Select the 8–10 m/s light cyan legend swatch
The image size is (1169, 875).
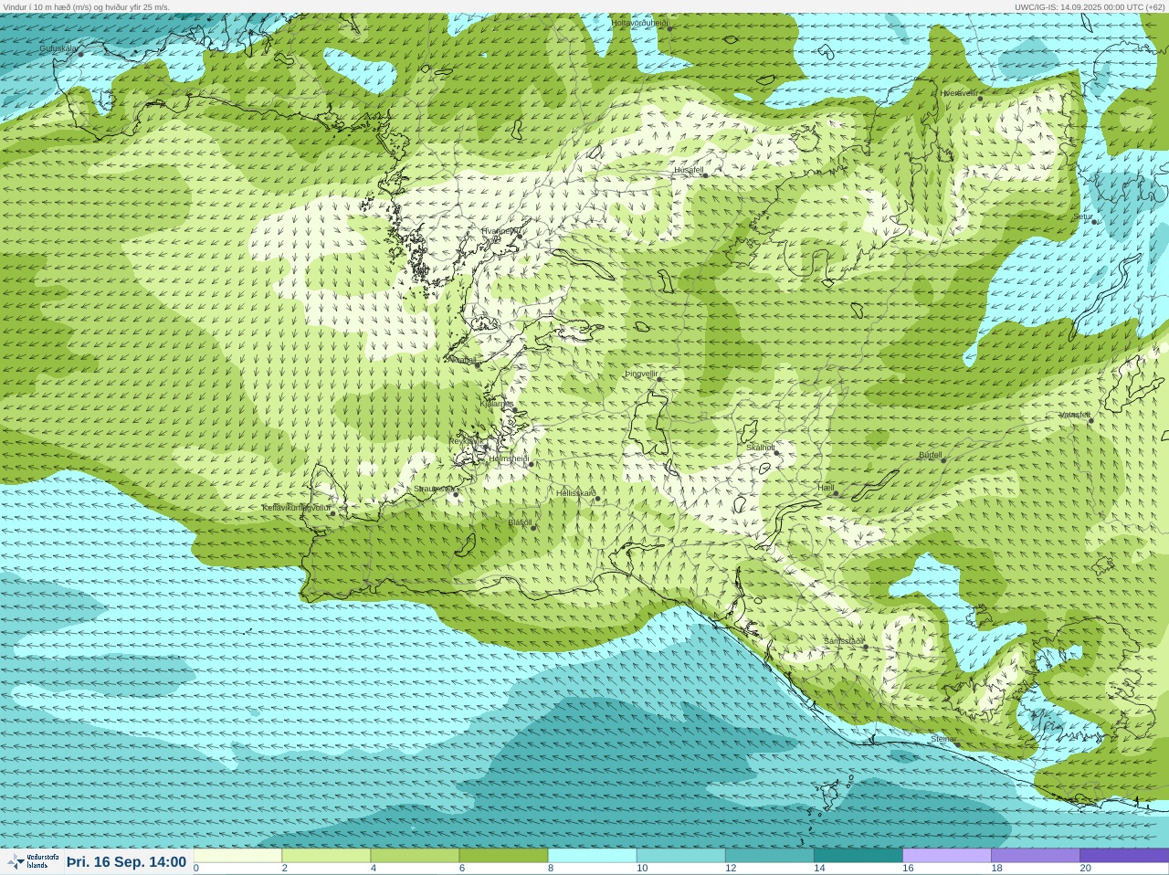tap(592, 856)
